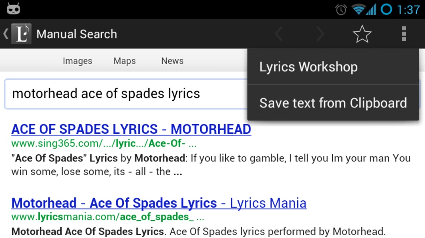
Task: Switch to the Images tab
Action: (x=78, y=61)
